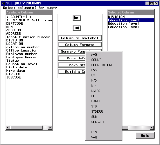This screenshot has height=145, width=160.
Task: Select DIVISION in Selected Columns list
Action: (116, 17)
